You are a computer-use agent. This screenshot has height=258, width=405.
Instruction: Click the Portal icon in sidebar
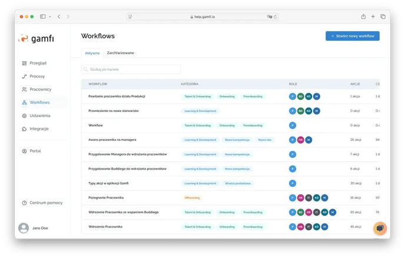24,151
